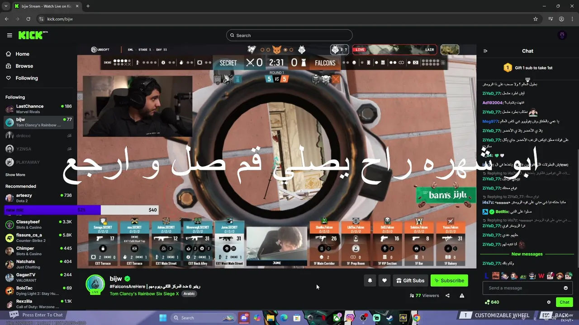579x325 pixels.
Task: Follow the channel with the heart icon
Action: 384,280
